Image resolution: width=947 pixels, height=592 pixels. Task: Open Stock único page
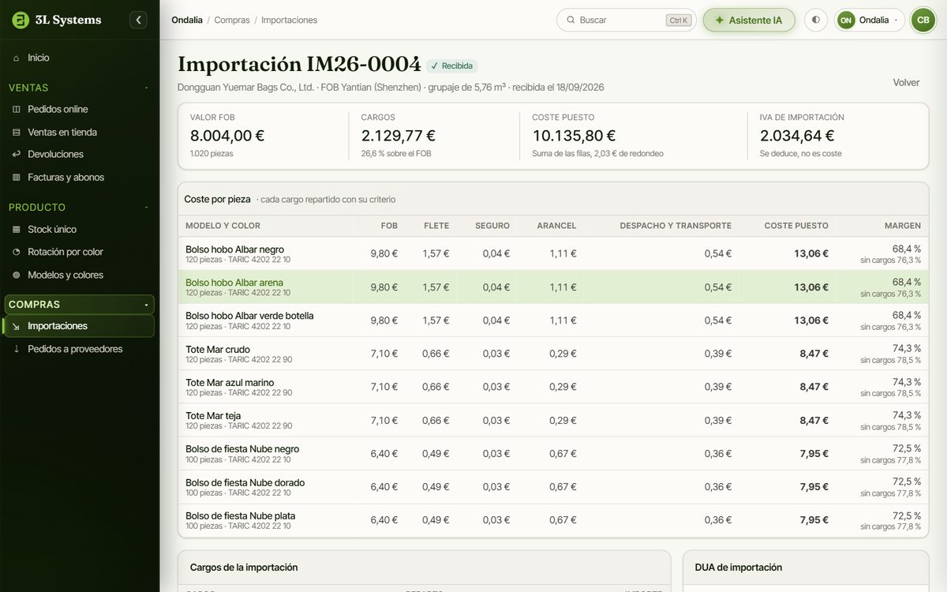[79, 229]
